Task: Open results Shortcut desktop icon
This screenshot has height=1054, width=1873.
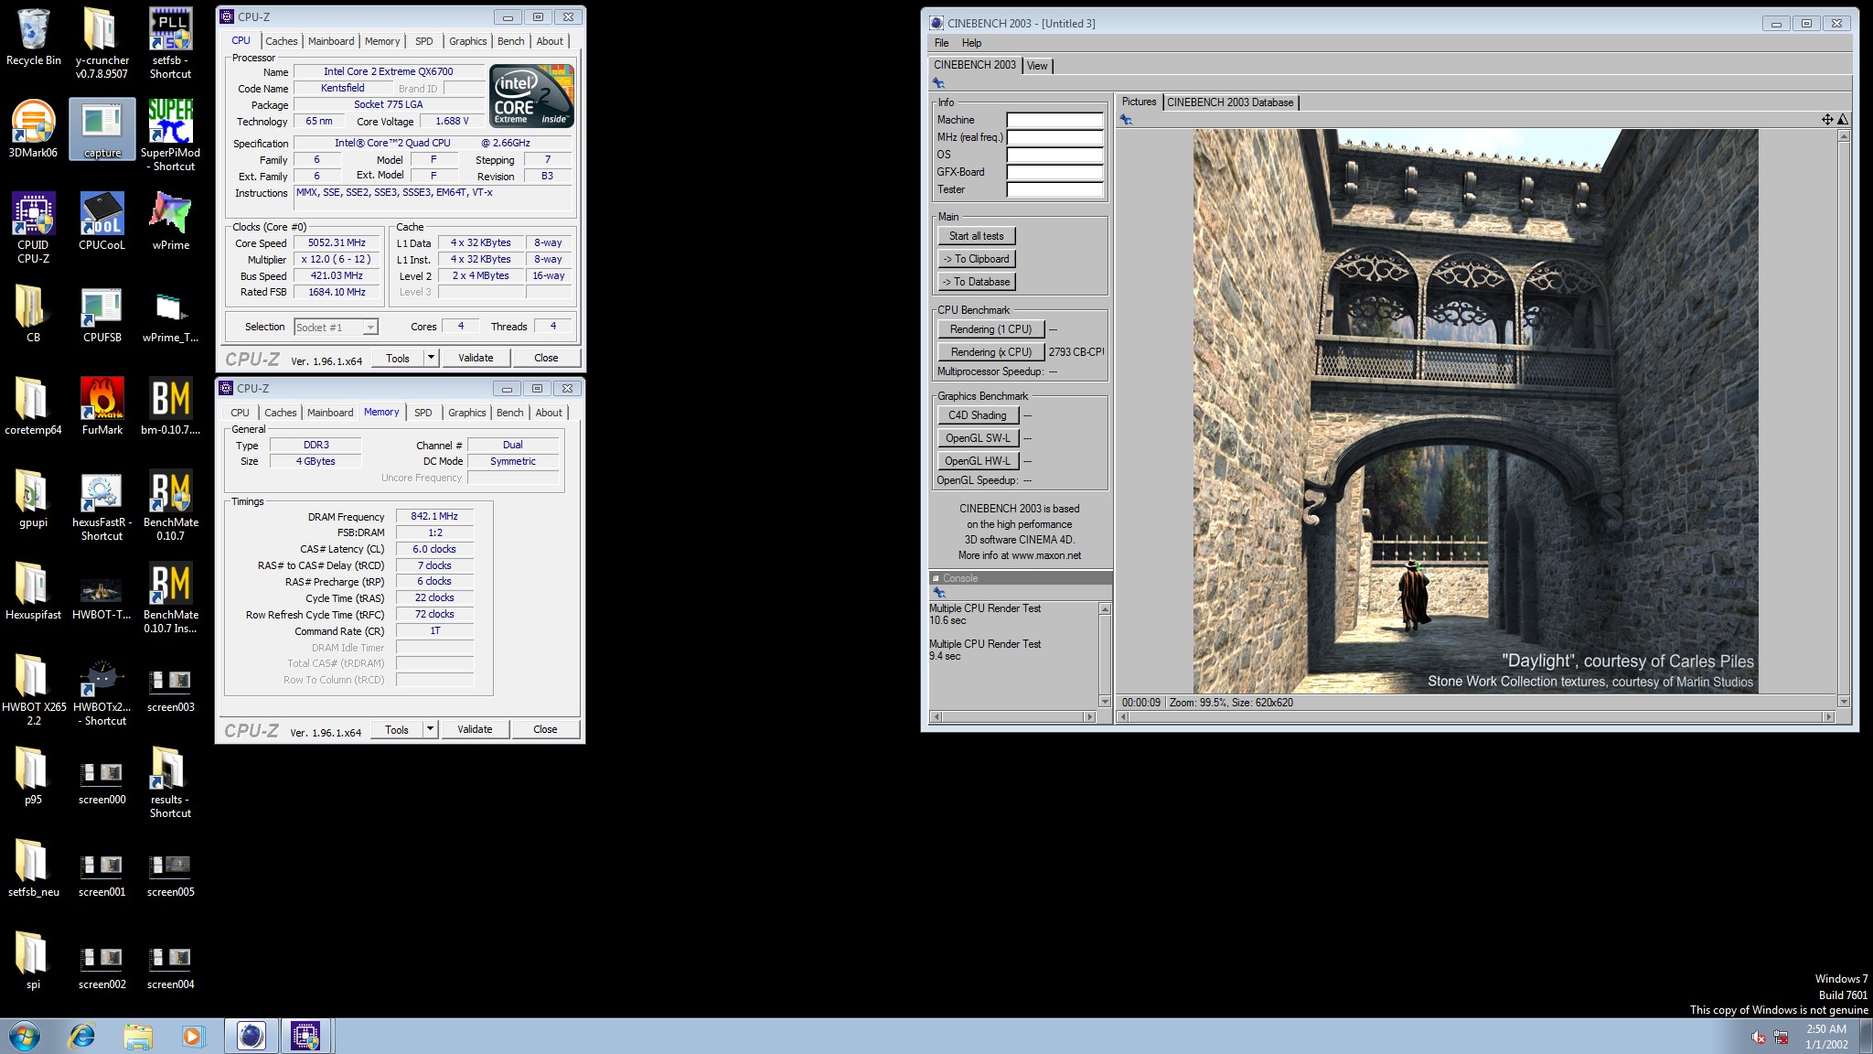Action: pyautogui.click(x=170, y=782)
